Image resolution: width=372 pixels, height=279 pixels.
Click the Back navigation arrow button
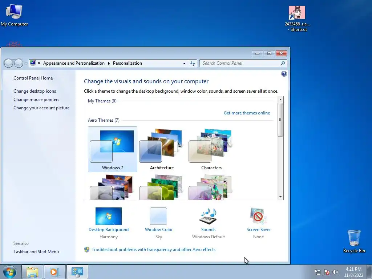click(9, 63)
